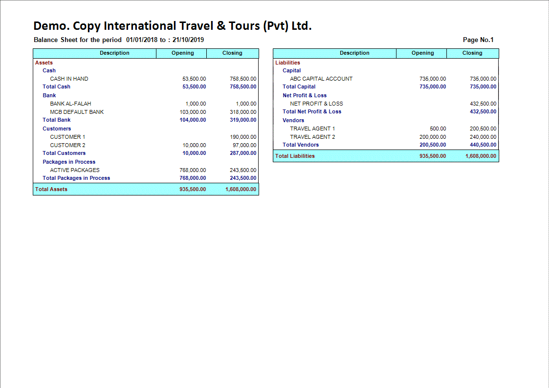Click the Total Bank closing amount 319,000.00
Screen dimensions: 549x388
click(243, 120)
